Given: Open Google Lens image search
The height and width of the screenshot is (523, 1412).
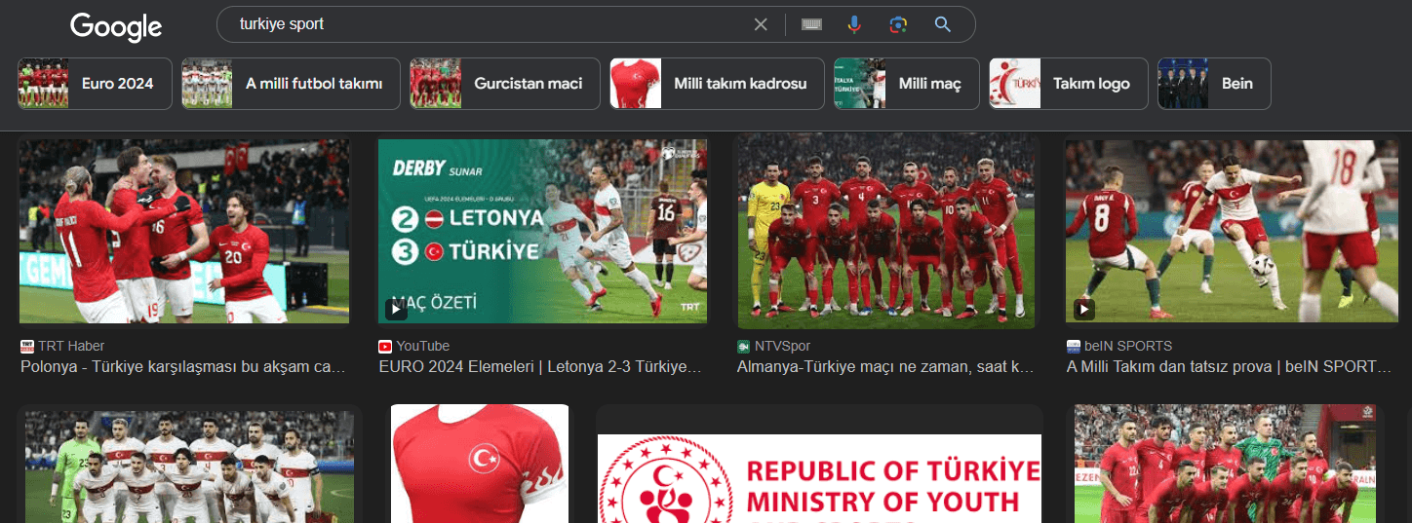Looking at the screenshot, I should 898,24.
